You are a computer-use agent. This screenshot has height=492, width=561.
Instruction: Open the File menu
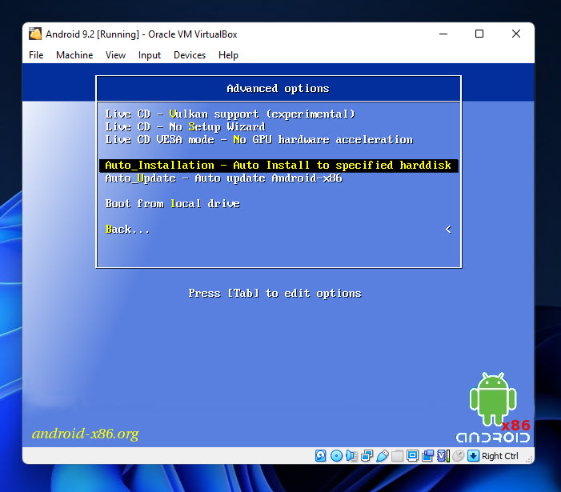tap(36, 55)
